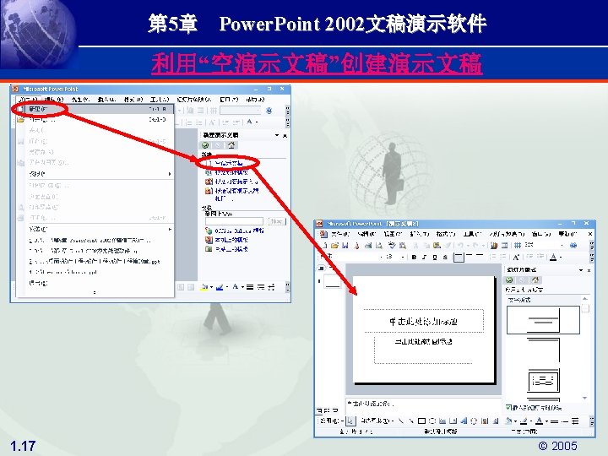Click the third link under New in task pane

pos(236,182)
